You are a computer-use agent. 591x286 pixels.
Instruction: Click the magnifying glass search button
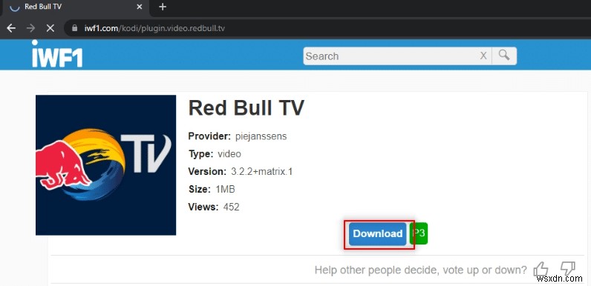pos(504,56)
